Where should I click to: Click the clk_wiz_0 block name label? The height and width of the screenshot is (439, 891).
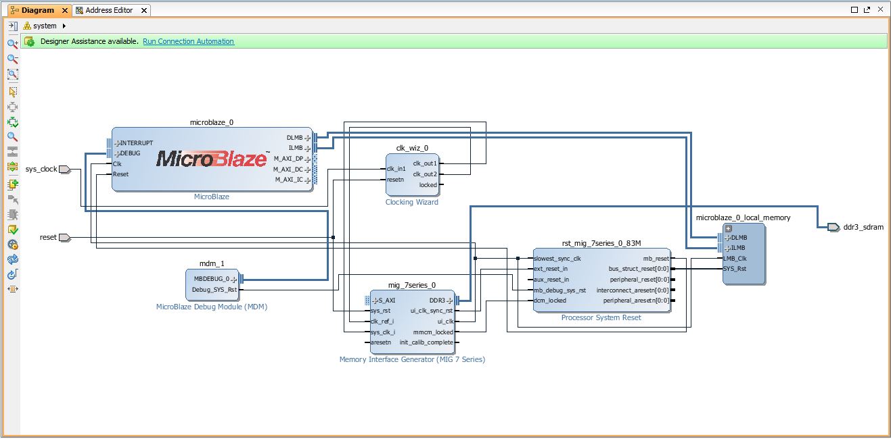tap(412, 148)
